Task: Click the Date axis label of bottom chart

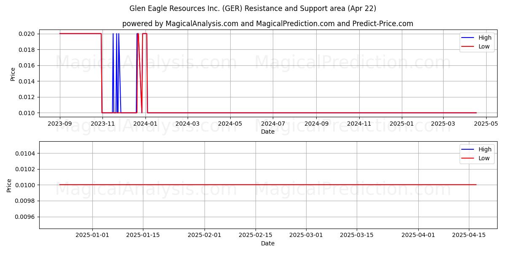Action: coord(268,243)
